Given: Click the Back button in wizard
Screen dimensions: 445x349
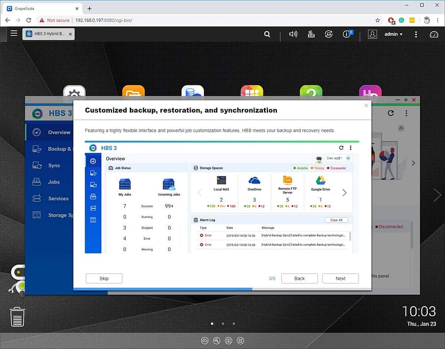Looking at the screenshot, I should pyautogui.click(x=300, y=278).
